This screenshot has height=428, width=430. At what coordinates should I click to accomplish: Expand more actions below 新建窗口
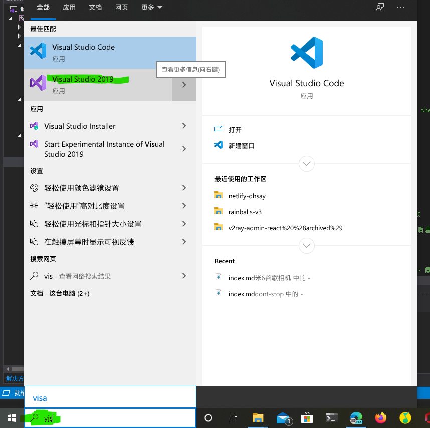click(x=306, y=164)
